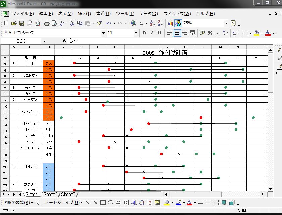
Task: Select column D header
Action: 63,47
